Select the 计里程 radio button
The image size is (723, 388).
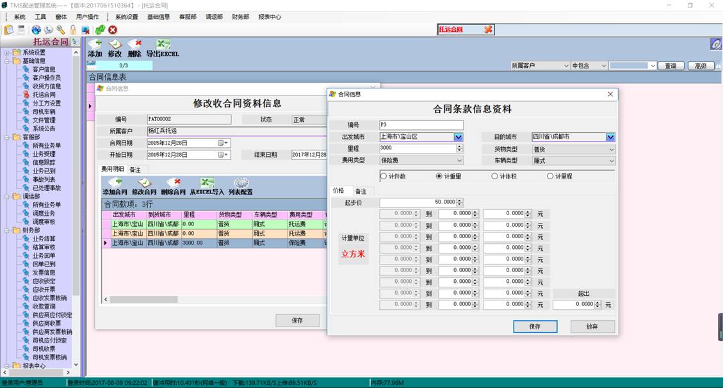tap(550, 176)
